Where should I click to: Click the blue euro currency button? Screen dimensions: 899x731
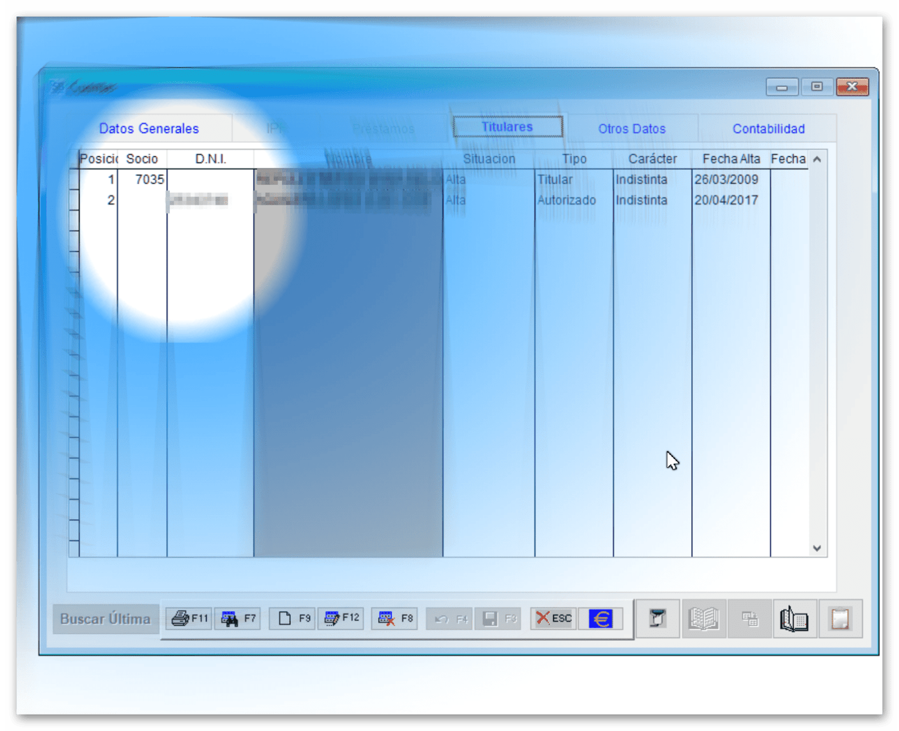(601, 619)
